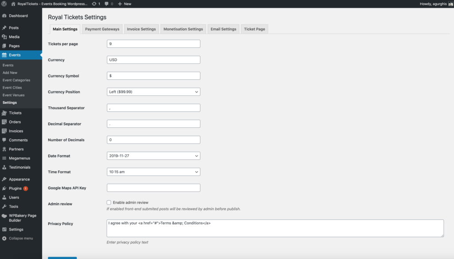Click the Currency Symbol field
454x259 pixels.
[153, 76]
